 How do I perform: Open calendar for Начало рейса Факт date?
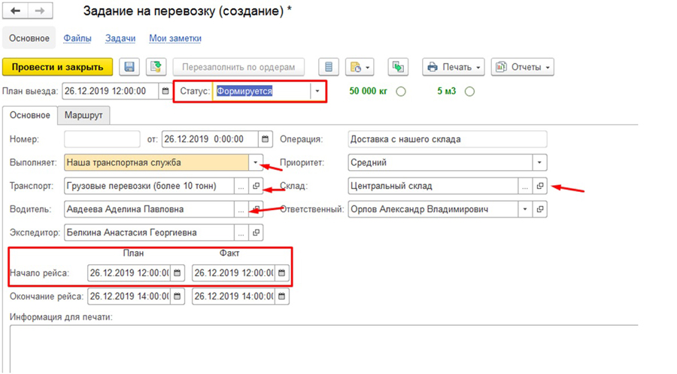pos(281,272)
